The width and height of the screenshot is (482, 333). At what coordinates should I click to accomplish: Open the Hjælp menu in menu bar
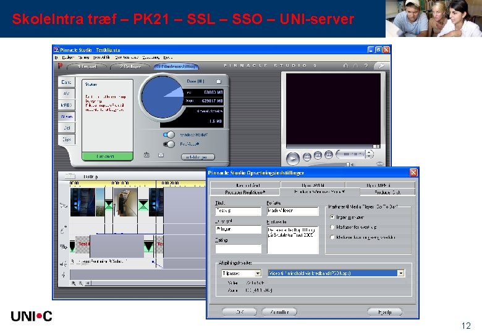[168, 57]
